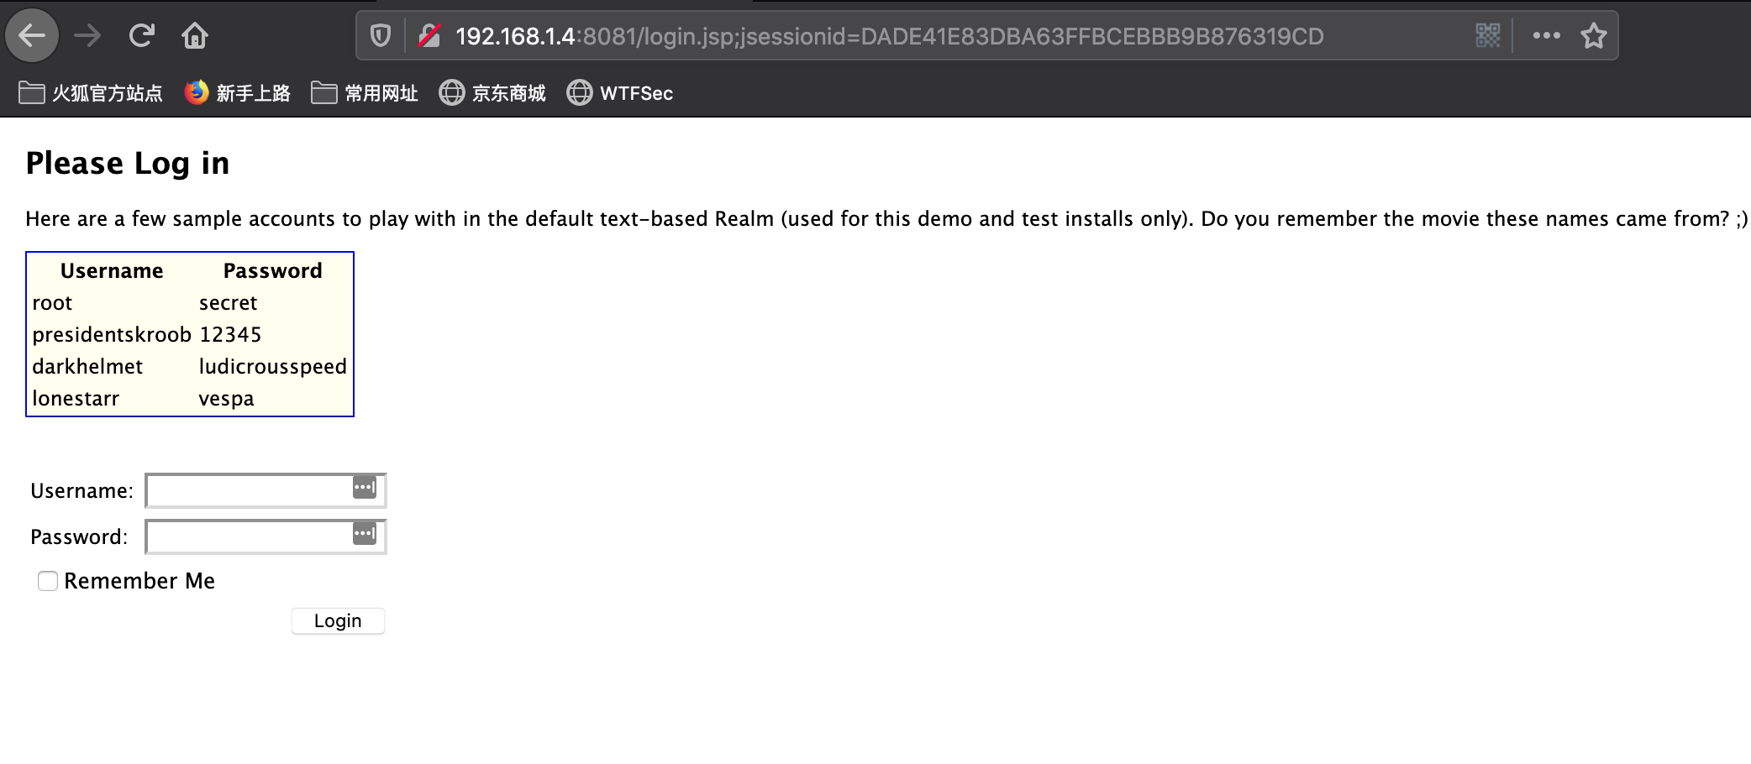Click the browser back arrow button
Viewport: 1751px width, 764px height.
click(x=32, y=36)
